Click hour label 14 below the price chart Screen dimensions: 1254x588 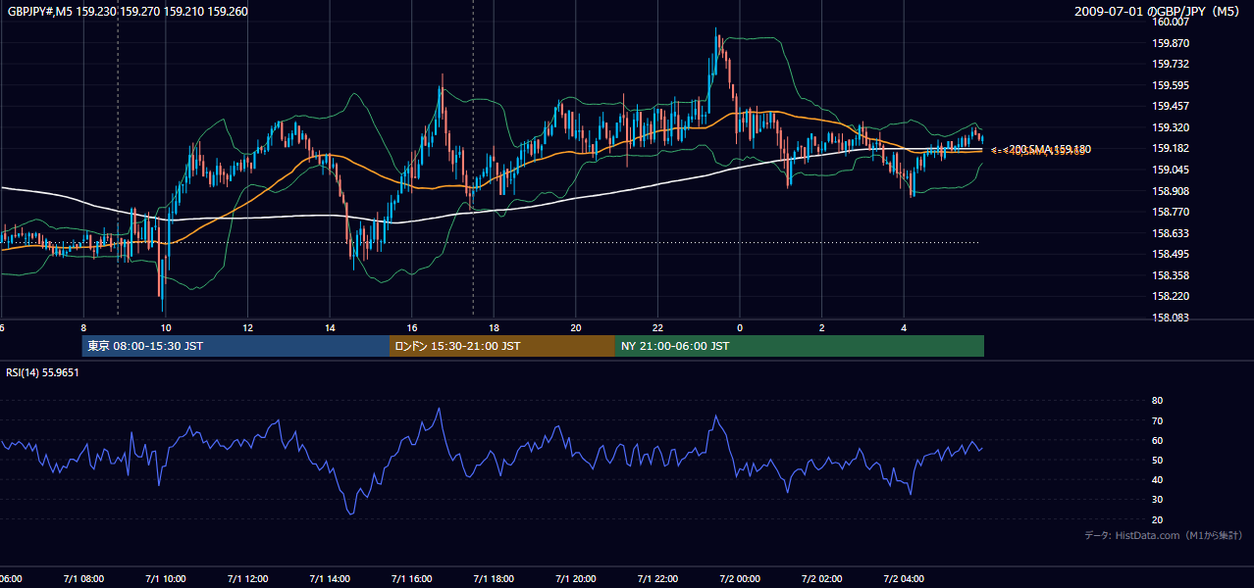pyautogui.click(x=330, y=328)
